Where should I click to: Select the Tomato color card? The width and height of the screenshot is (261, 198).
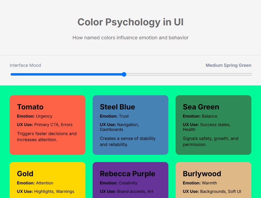[47, 125]
